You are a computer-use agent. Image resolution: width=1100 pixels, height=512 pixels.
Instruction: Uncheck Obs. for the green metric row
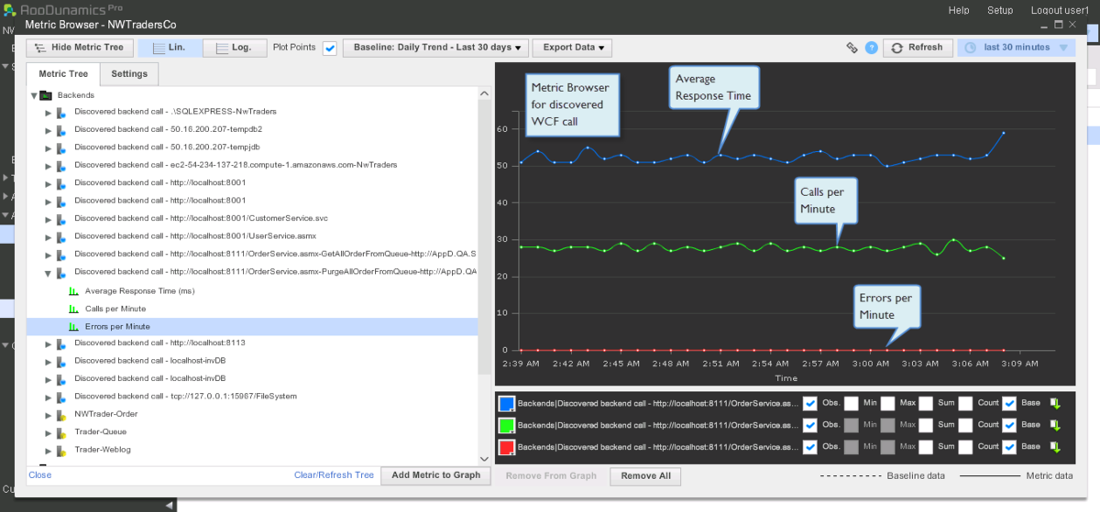coord(810,425)
